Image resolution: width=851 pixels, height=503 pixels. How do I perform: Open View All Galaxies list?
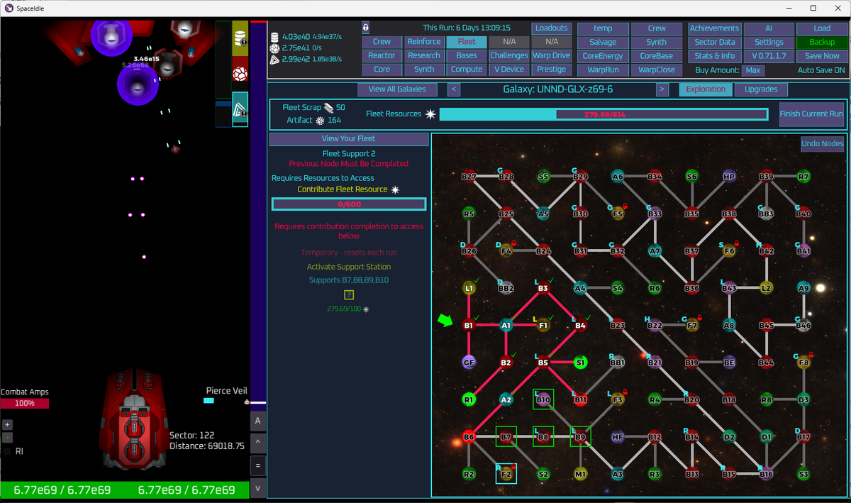click(397, 89)
